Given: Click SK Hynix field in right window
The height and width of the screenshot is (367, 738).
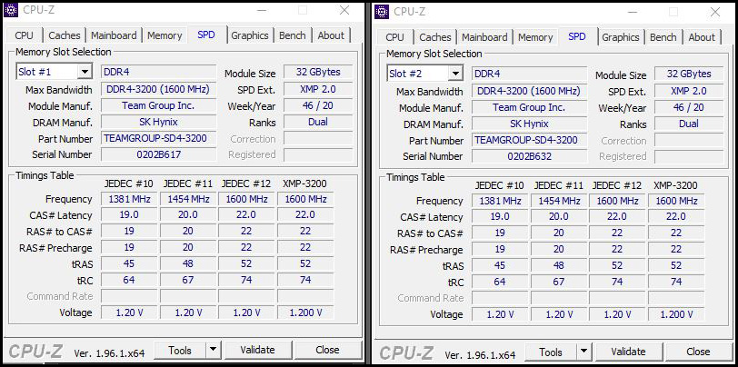Looking at the screenshot, I should click(530, 124).
